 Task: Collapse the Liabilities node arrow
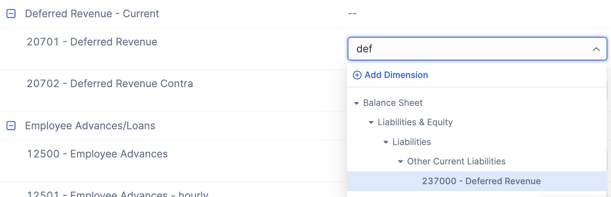[x=385, y=142]
